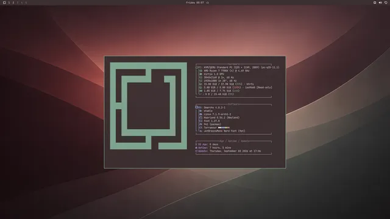
Task: Click the OS icon beside Omarchy version line
Action: [197, 107]
